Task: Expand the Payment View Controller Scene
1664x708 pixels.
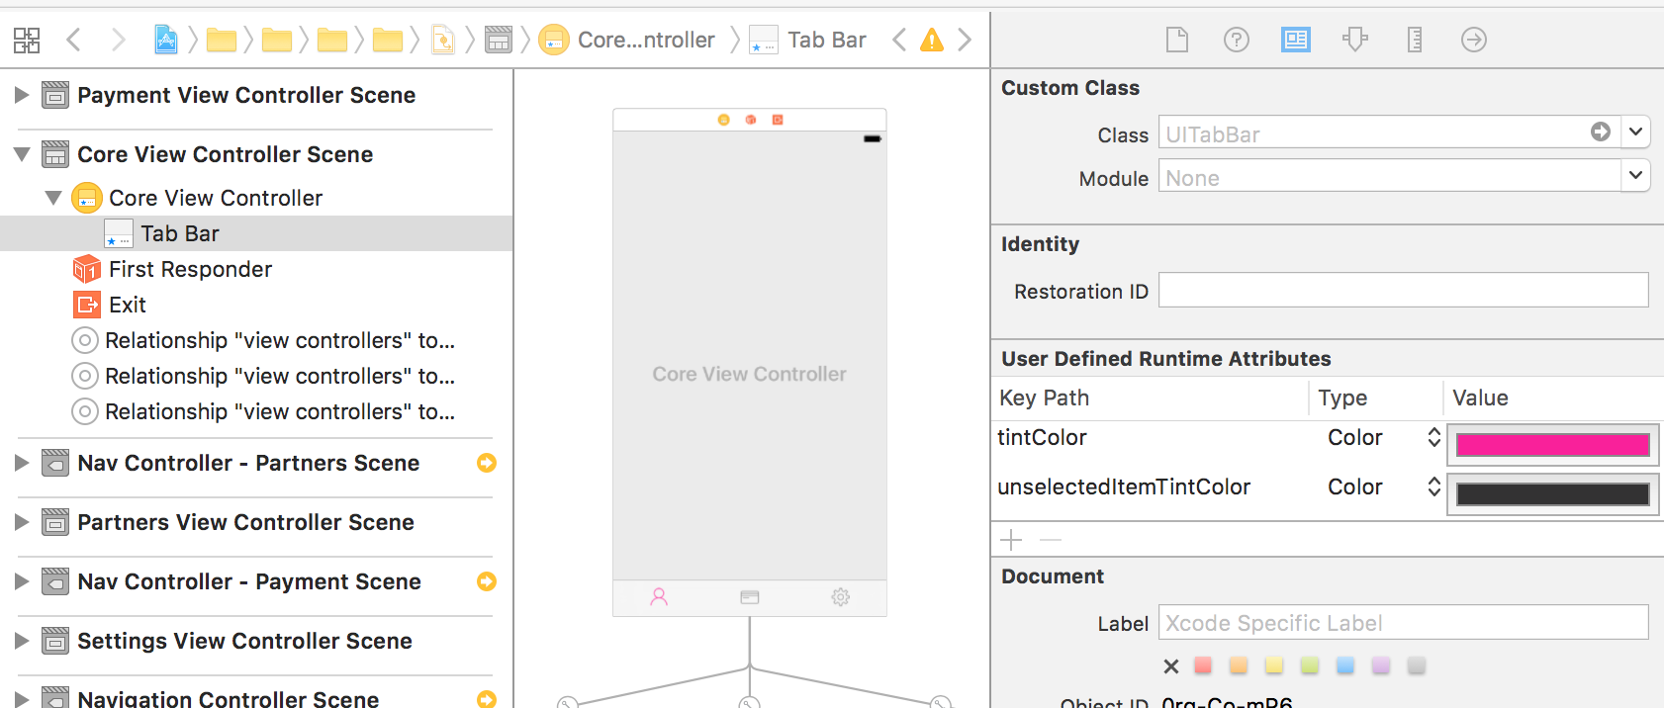Action: [x=21, y=95]
